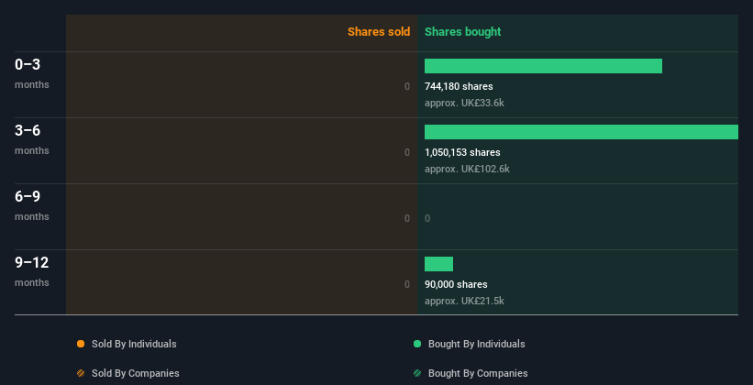The width and height of the screenshot is (753, 385).
Task: Click the orange Sold By Individuals legend dot
Action: point(81,344)
